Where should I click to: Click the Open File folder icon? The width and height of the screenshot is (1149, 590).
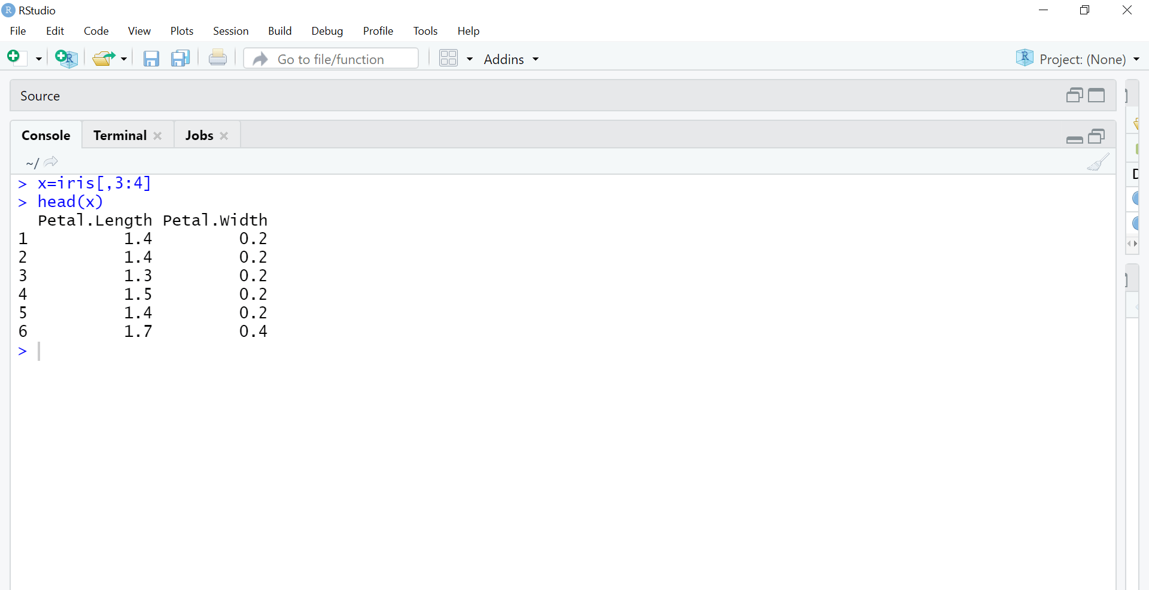104,58
